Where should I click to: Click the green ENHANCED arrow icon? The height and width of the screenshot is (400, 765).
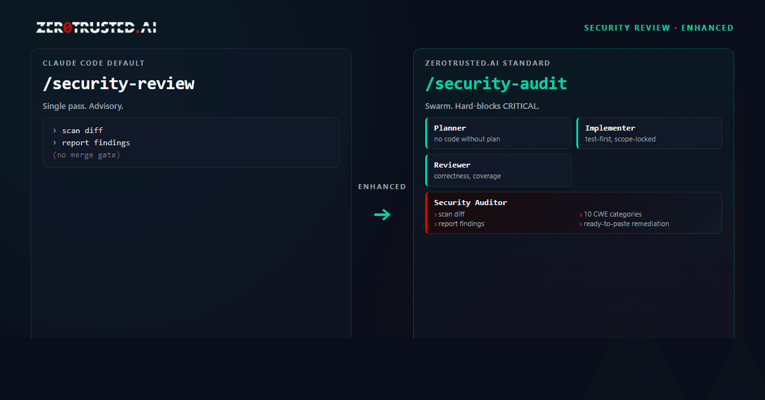click(382, 215)
